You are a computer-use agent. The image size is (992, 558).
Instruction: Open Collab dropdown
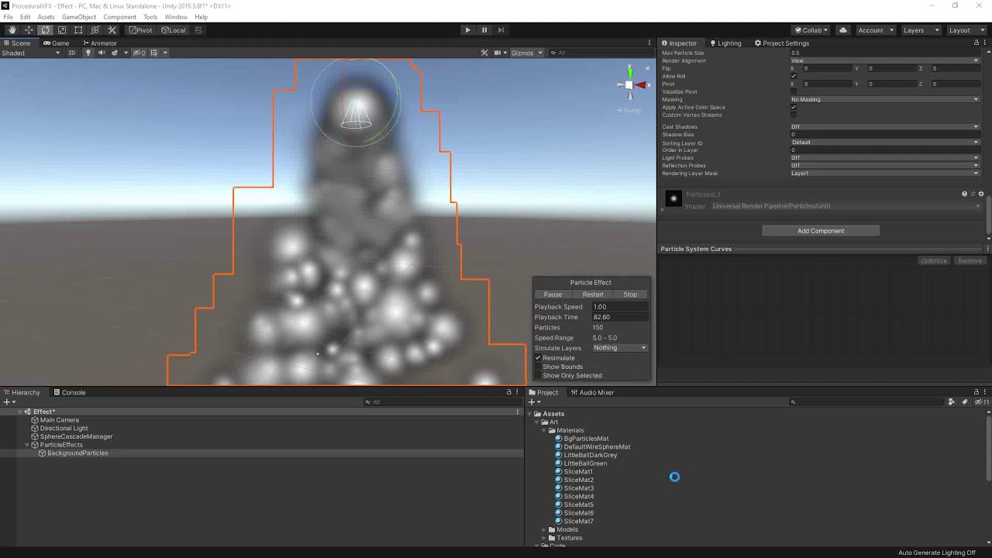pos(811,30)
